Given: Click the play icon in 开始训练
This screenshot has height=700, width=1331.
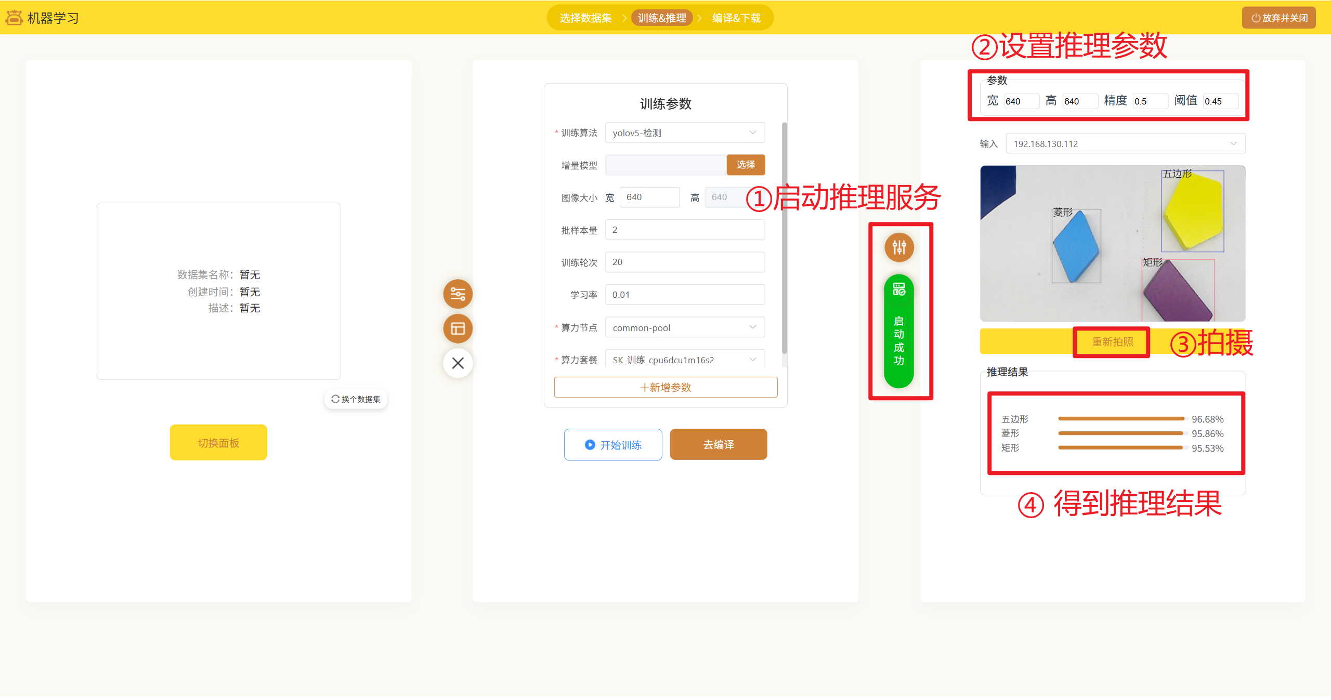Looking at the screenshot, I should pos(590,445).
